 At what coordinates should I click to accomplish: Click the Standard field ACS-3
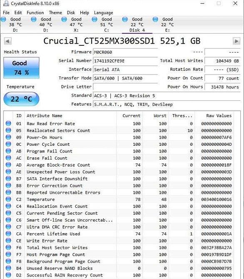167,96
